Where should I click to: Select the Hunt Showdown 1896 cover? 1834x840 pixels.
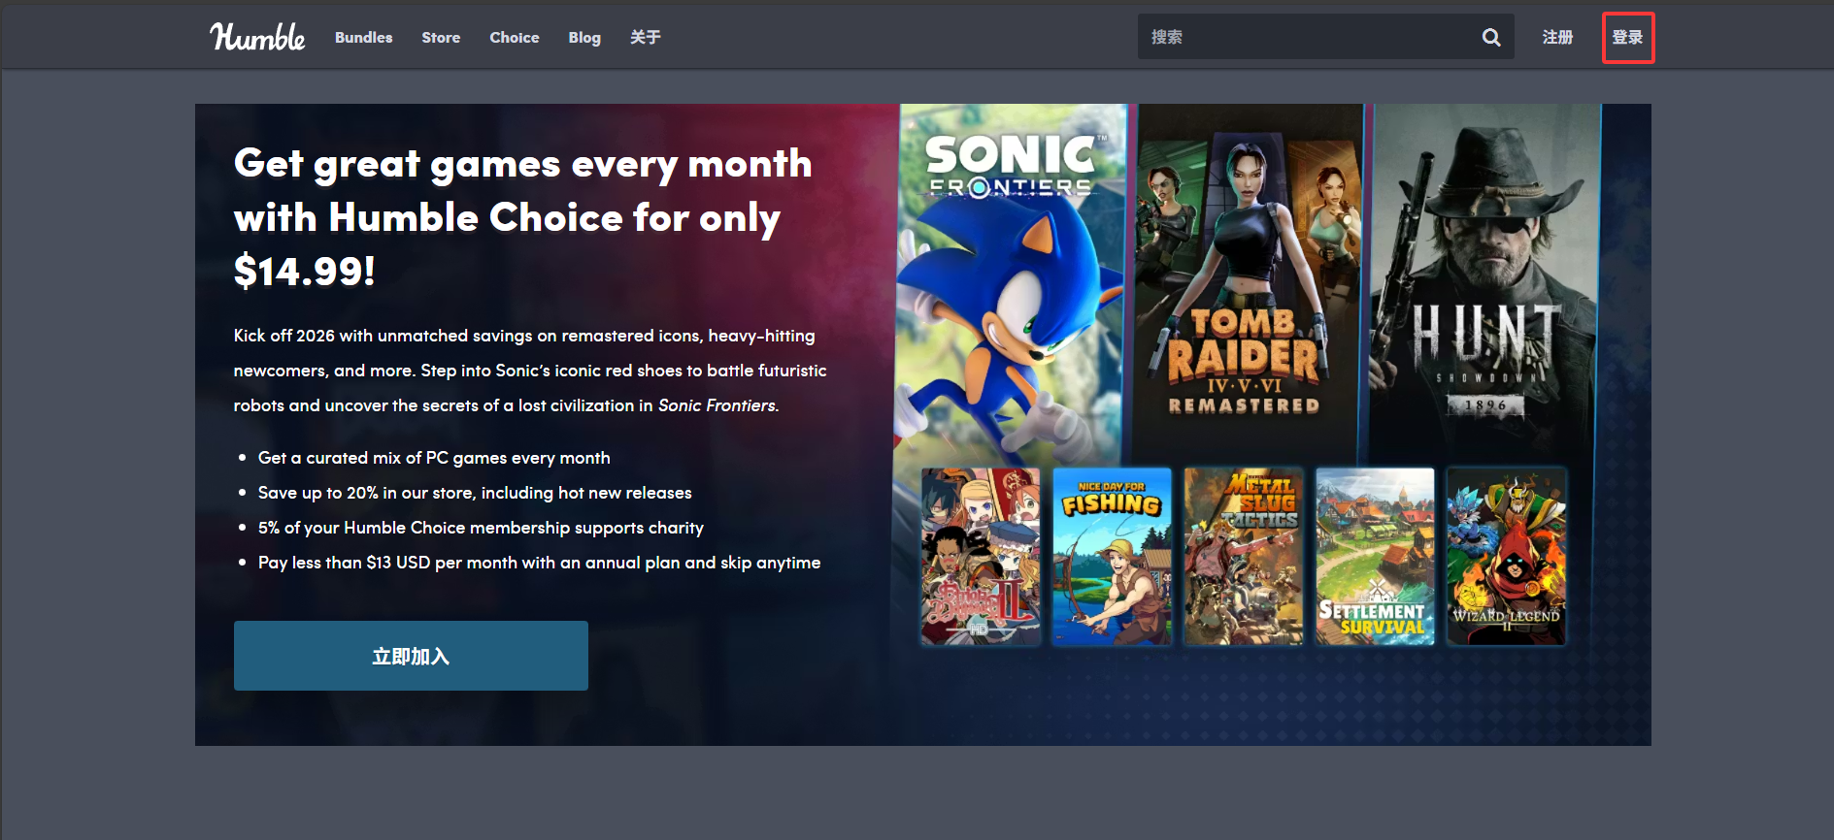click(1483, 281)
